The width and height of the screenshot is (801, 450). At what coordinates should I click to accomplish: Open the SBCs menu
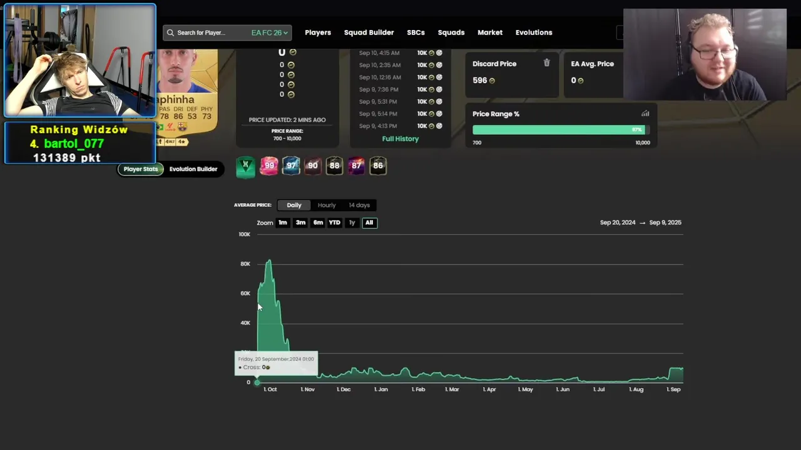click(x=416, y=32)
